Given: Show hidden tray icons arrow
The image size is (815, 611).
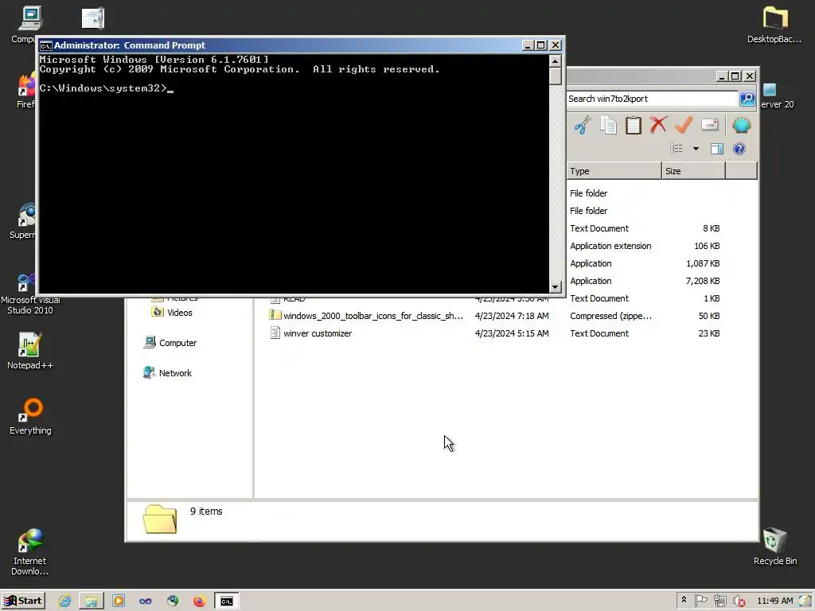Looking at the screenshot, I should 684,600.
